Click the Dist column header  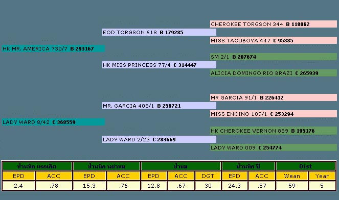coord(305,166)
